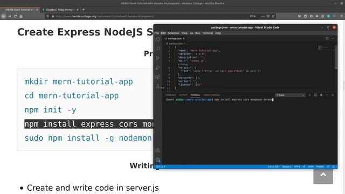Viewport: 345px width, 194px height.
Task: Switch to the DEBUG CONSOLE panel tab
Action: pos(212,95)
